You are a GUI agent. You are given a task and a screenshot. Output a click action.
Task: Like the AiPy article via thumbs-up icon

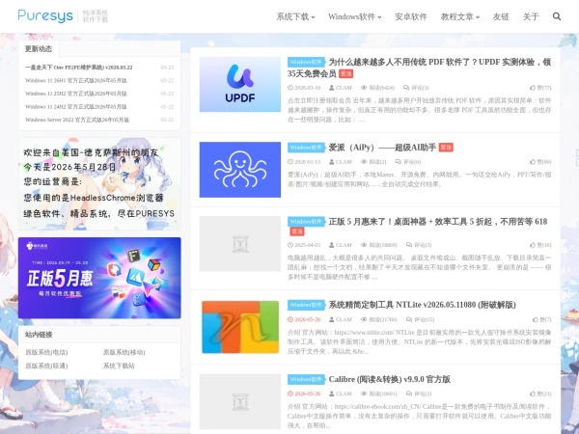(540, 162)
